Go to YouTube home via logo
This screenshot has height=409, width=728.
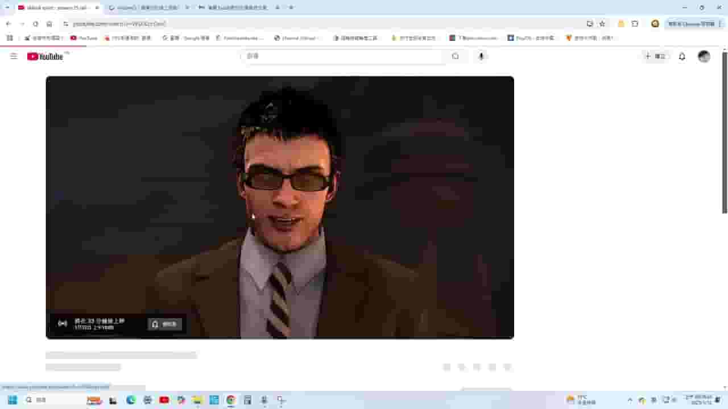click(45, 56)
